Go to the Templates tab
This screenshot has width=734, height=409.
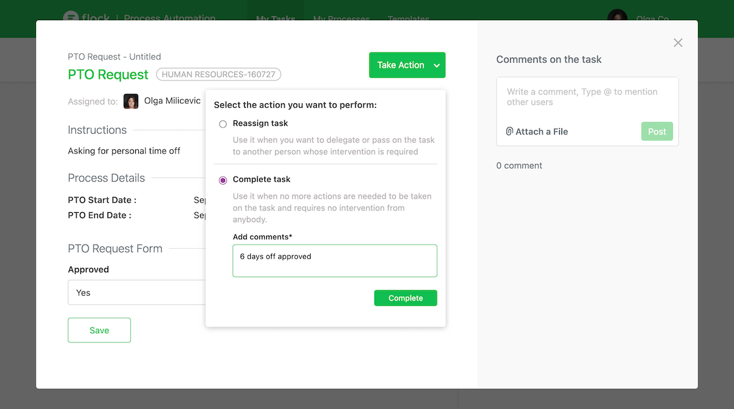pyautogui.click(x=408, y=19)
